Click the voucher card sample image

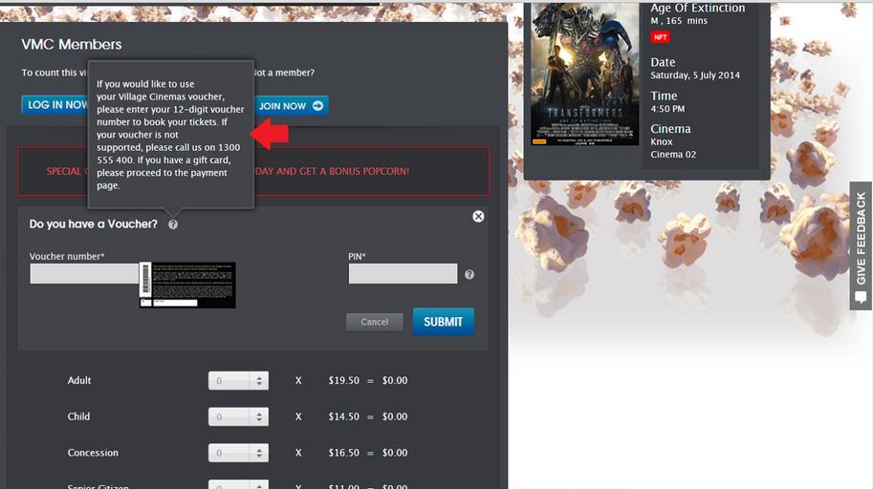coord(187,285)
